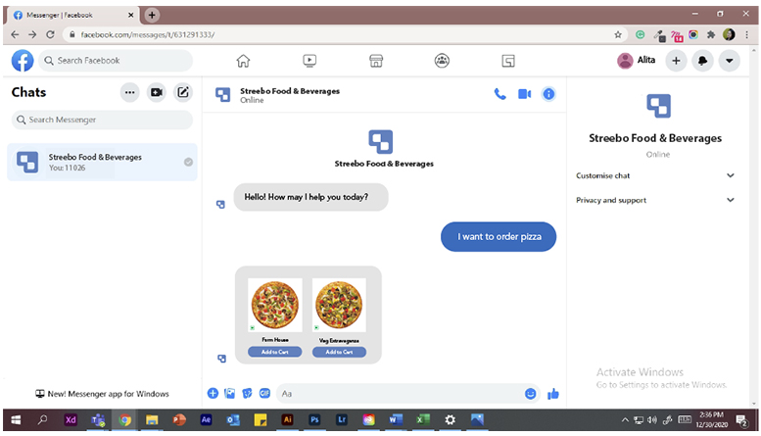
Task: Open Windows Start menu
Action: point(16,420)
